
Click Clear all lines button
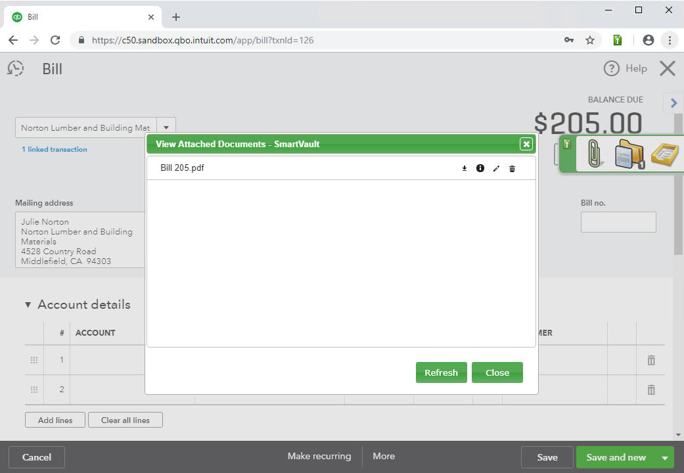(x=125, y=420)
